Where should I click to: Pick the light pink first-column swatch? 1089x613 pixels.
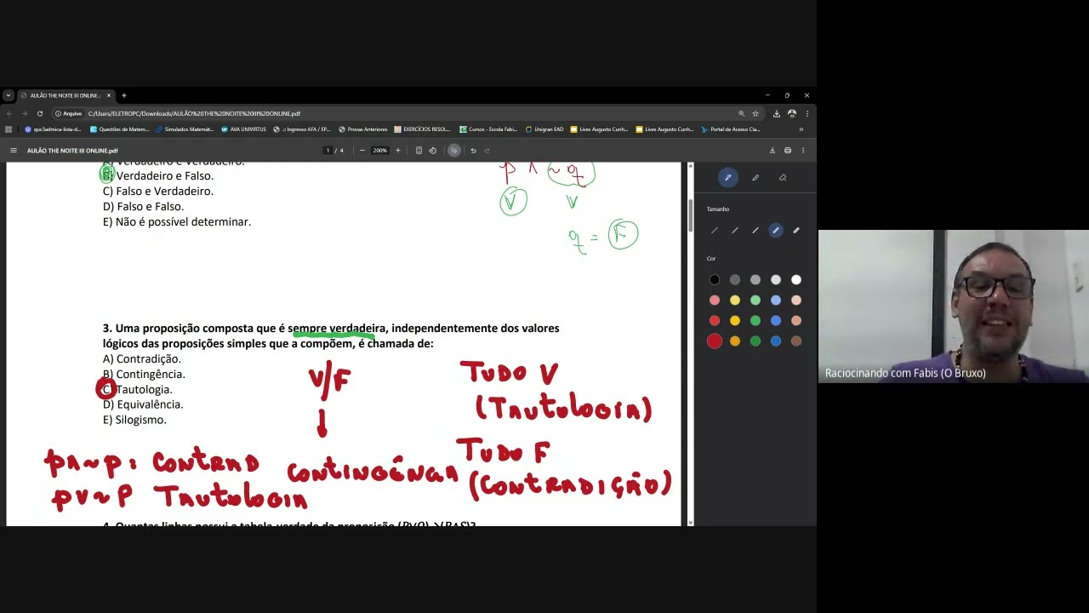pos(715,300)
